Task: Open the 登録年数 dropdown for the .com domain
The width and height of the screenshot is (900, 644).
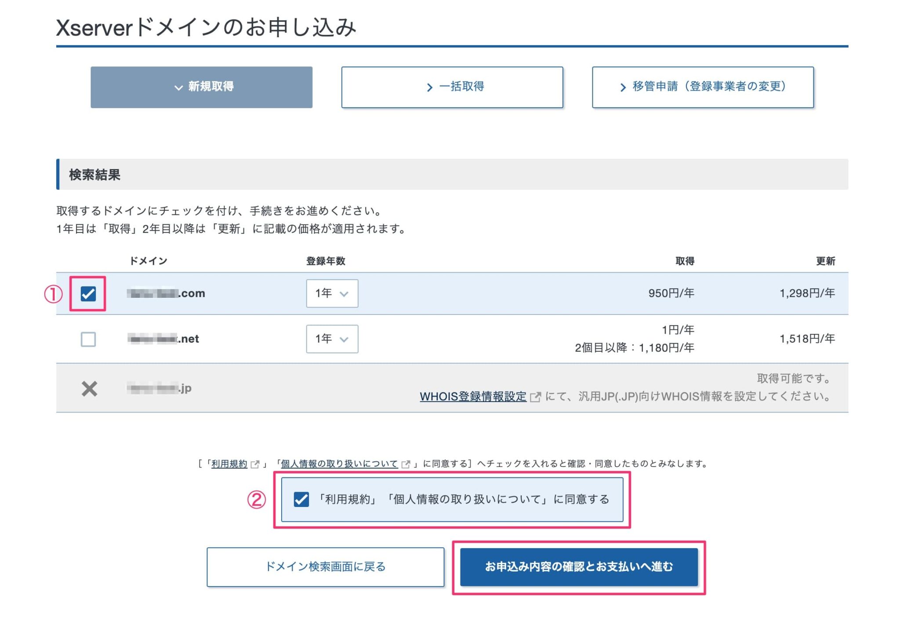Action: coord(332,293)
